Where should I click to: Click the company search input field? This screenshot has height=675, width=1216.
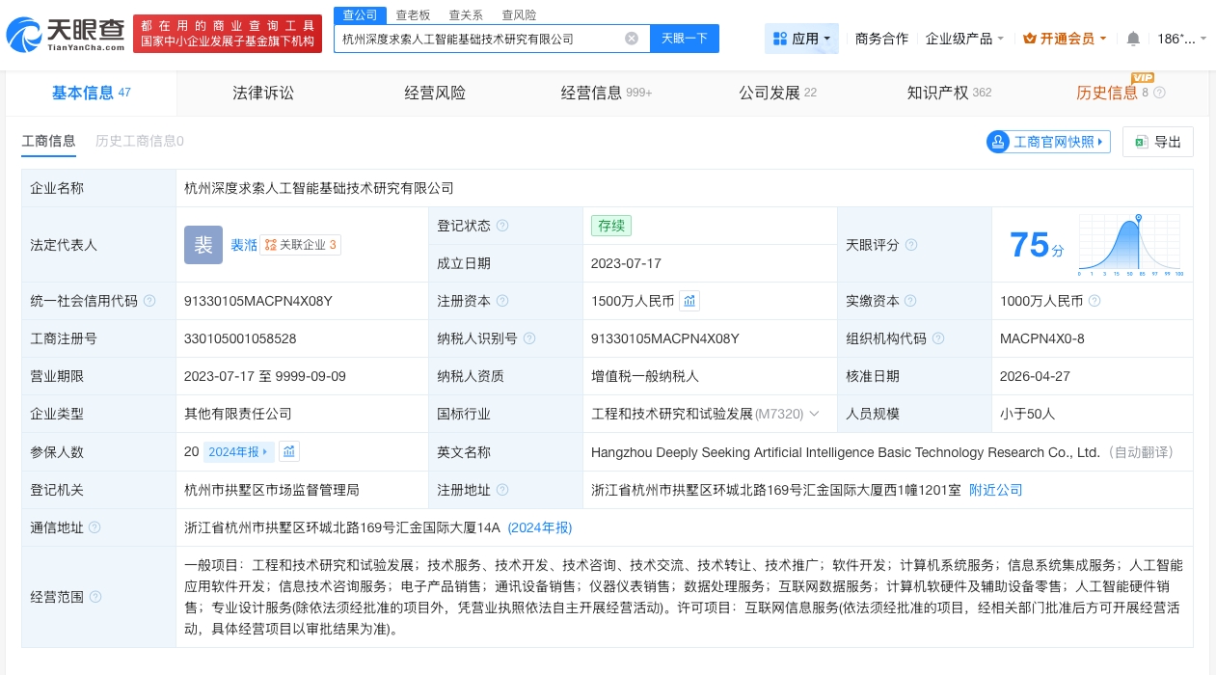pos(480,39)
